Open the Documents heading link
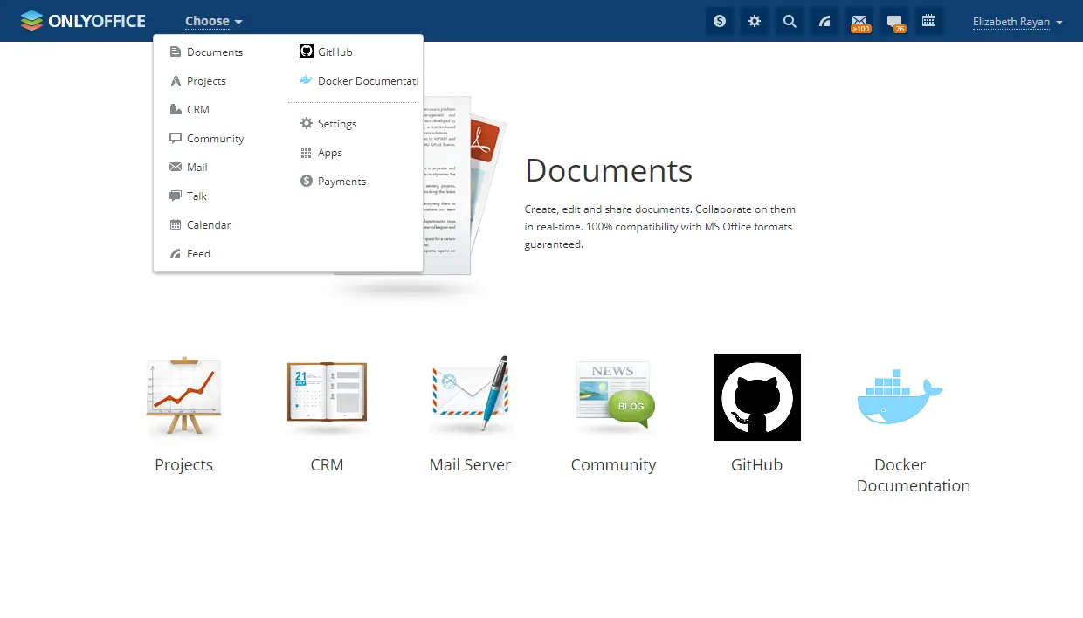 pyautogui.click(x=609, y=171)
